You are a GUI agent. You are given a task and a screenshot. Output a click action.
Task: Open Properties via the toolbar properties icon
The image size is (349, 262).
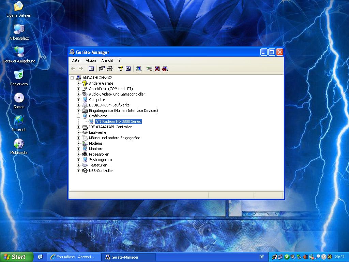[102, 69]
